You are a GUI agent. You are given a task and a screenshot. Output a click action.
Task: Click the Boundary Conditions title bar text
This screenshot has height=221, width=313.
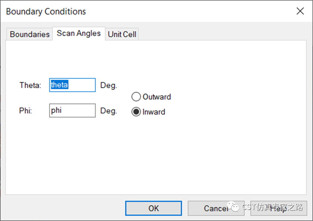(46, 11)
